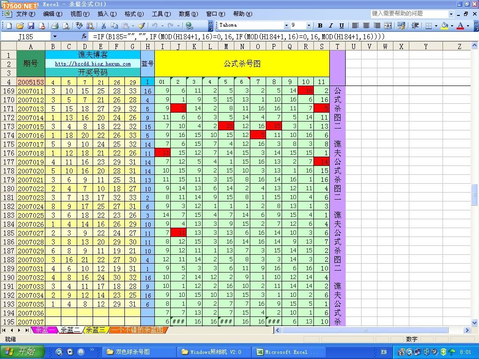
Task: Expand the Tahoma font name dropdown
Action: (x=286, y=25)
